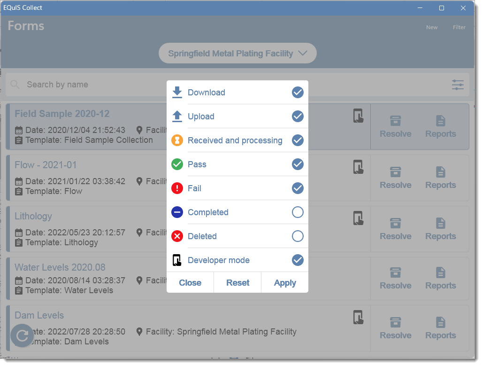Viewport: 482px width, 366px height.
Task: Click the search magnifier icon
Action: click(15, 85)
